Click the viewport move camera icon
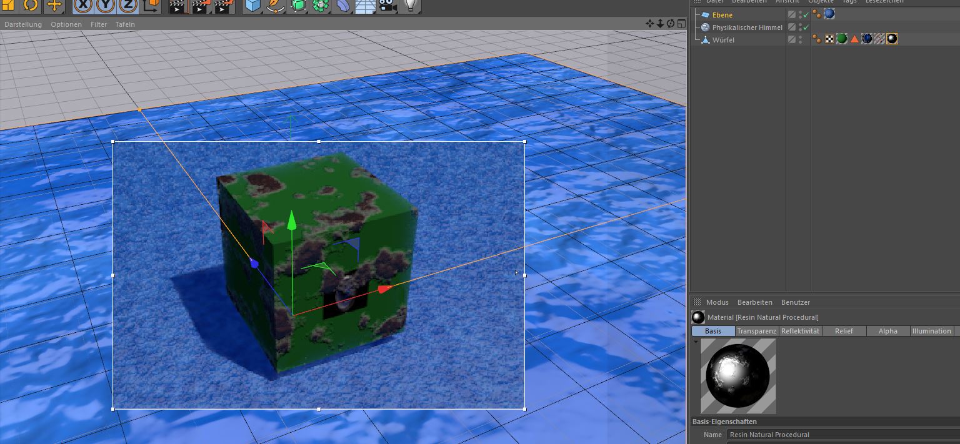This screenshot has width=960, height=444. (x=650, y=24)
